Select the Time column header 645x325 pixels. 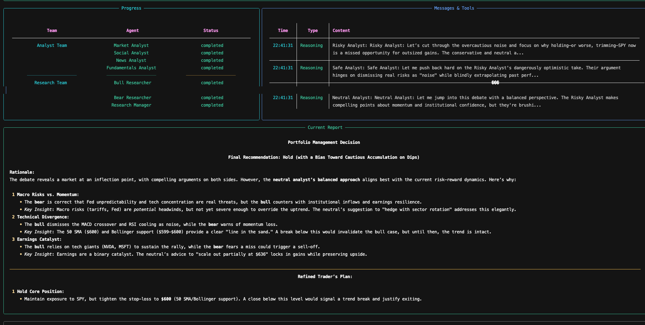(283, 30)
